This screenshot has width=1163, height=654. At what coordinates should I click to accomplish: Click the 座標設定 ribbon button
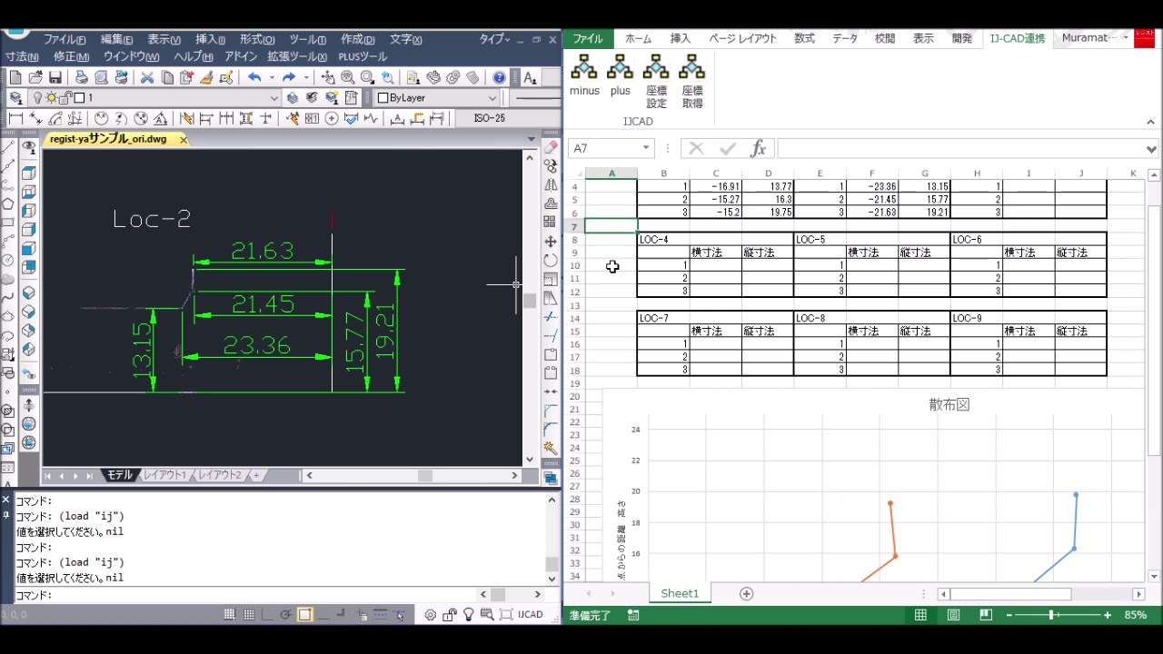point(656,82)
